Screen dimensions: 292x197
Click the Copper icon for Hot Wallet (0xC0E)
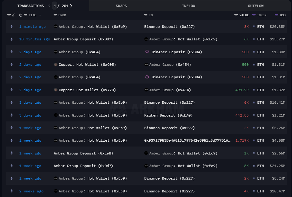click(55, 65)
